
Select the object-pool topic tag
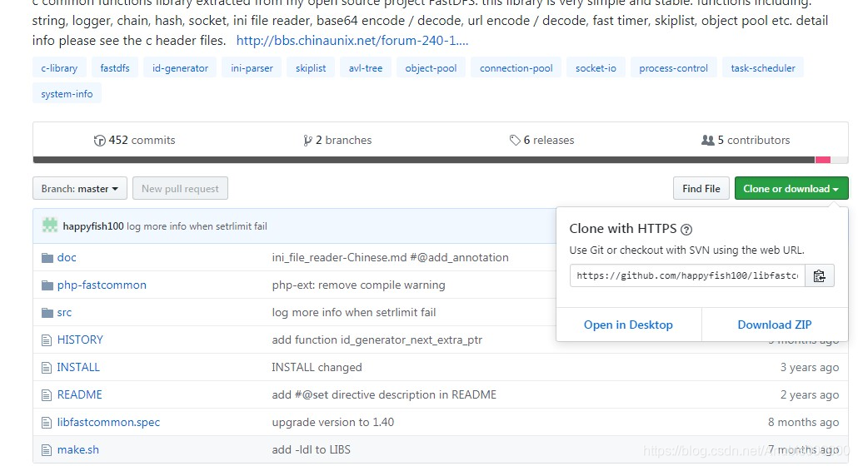(x=431, y=68)
